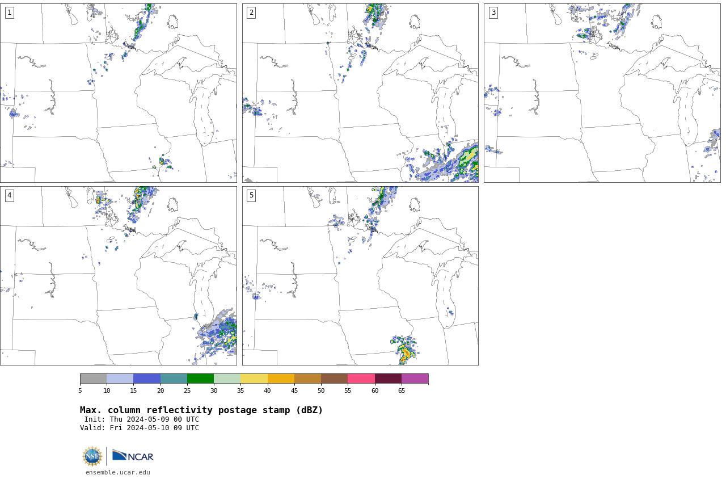The width and height of the screenshot is (726, 479).
Task: Click the pale green 30-35 dBZ swatch
Action: point(227,379)
